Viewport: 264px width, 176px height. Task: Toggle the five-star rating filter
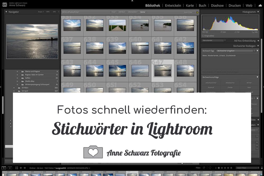231,168
